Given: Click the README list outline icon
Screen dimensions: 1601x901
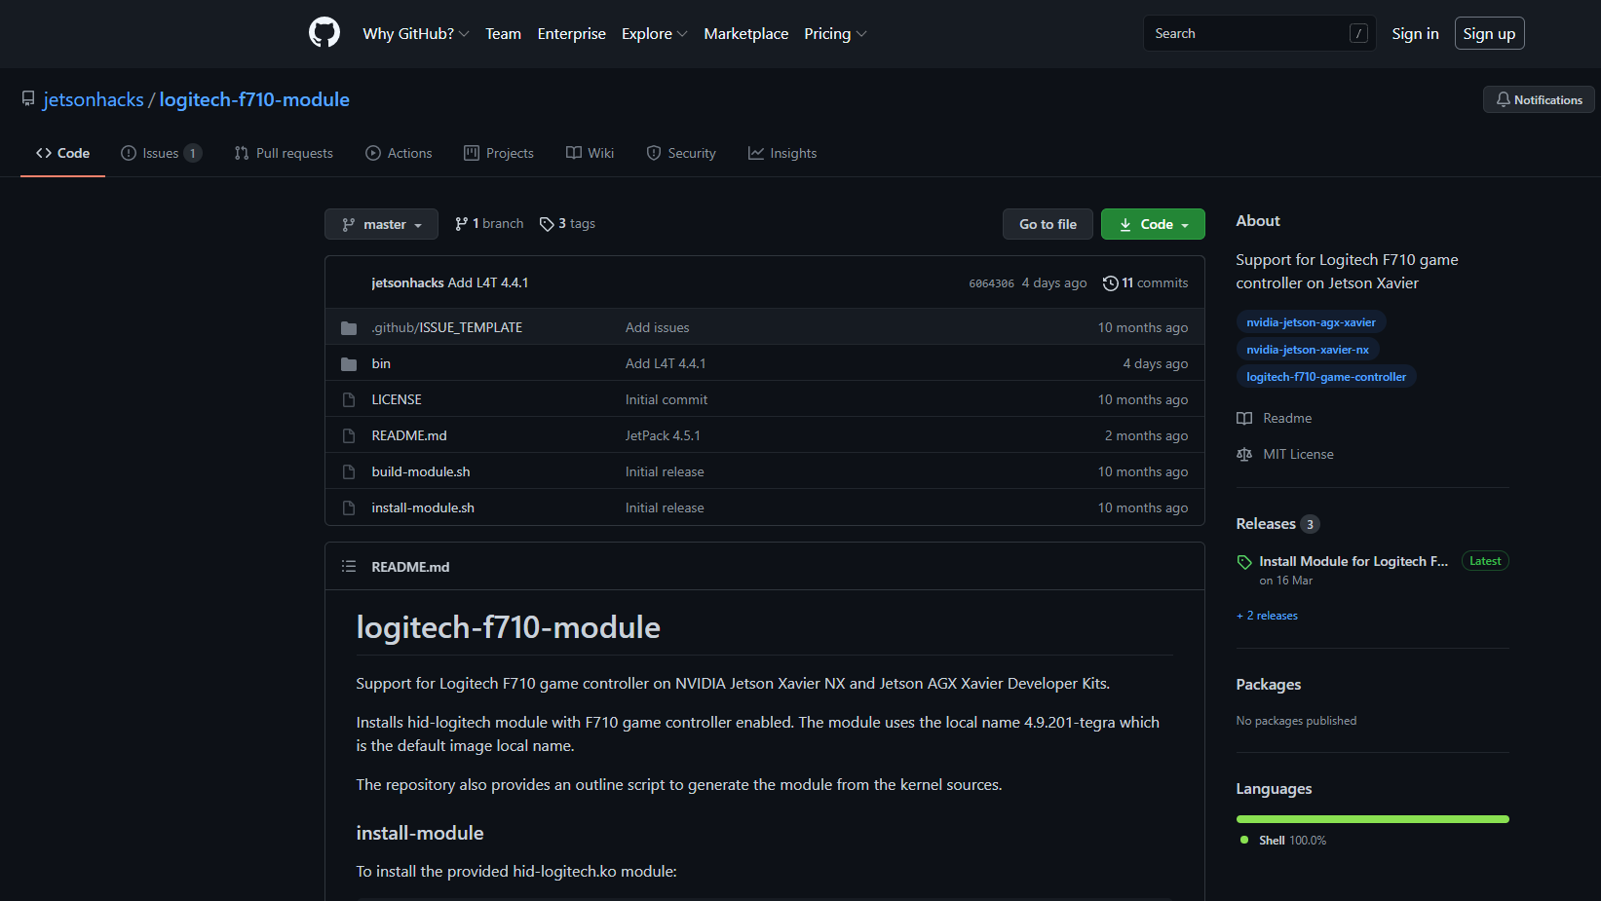Looking at the screenshot, I should point(349,567).
